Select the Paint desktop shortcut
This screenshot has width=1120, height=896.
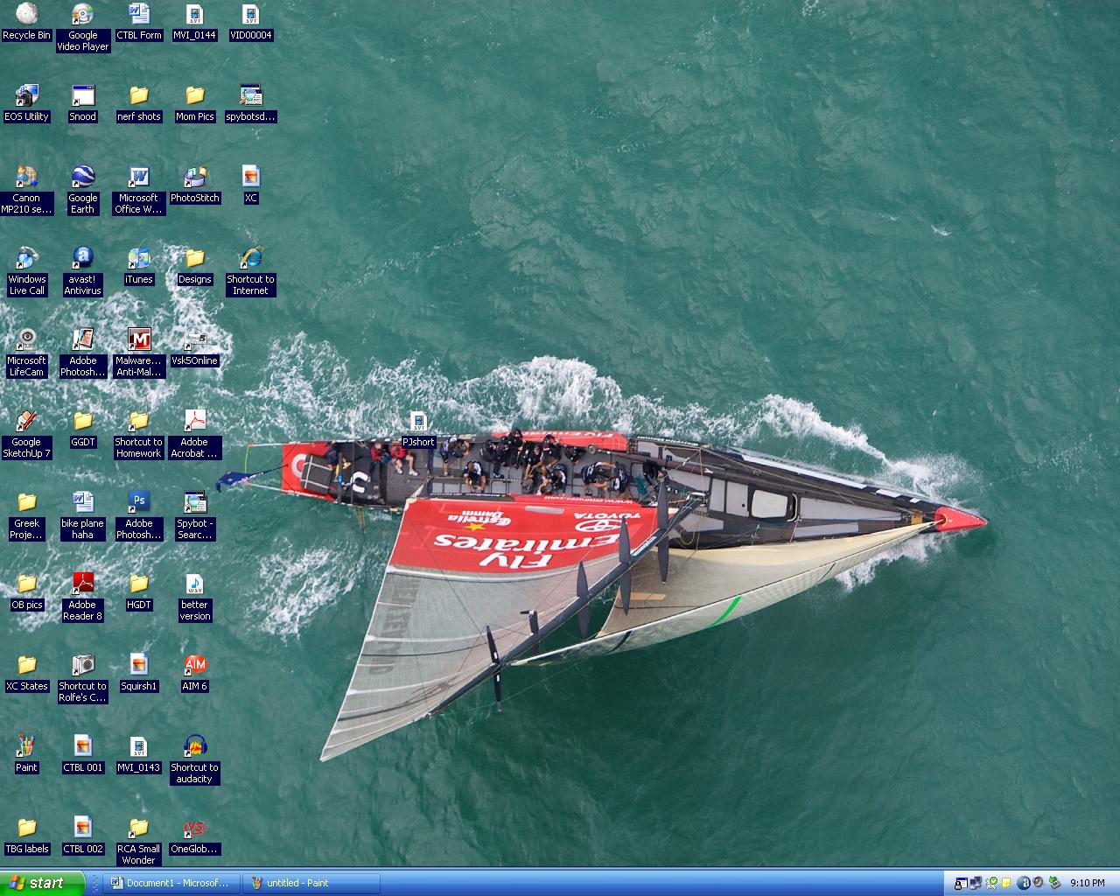tap(26, 747)
